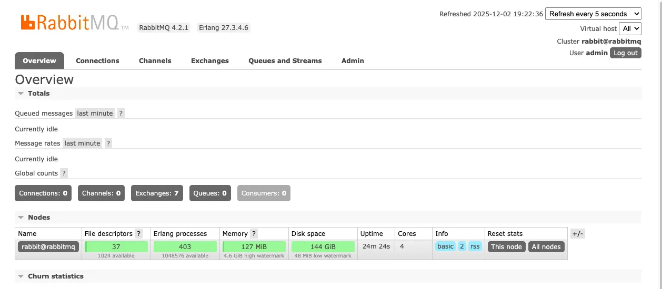
Task: Open the Channels tab
Action: pos(155,61)
